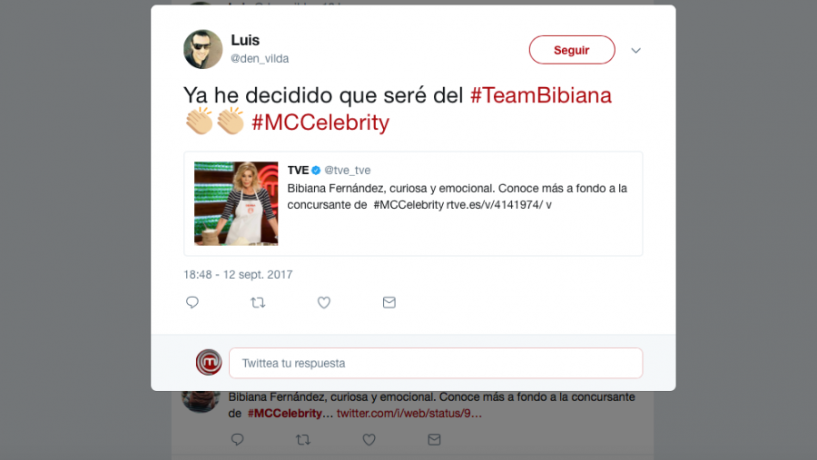This screenshot has height=460, width=817.
Task: Open Bibiana Fernández photo in quoted tweet
Action: click(x=236, y=203)
